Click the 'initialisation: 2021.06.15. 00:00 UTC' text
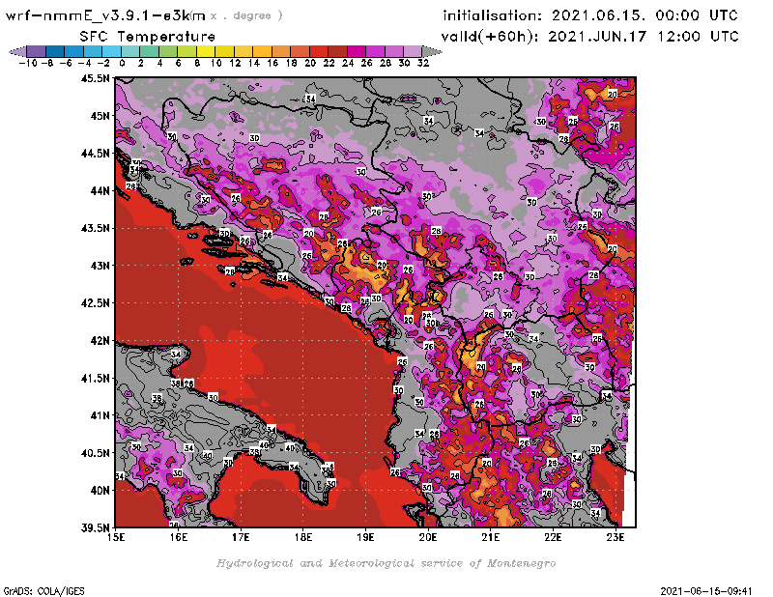The height and width of the screenshot is (597, 773). [590, 15]
